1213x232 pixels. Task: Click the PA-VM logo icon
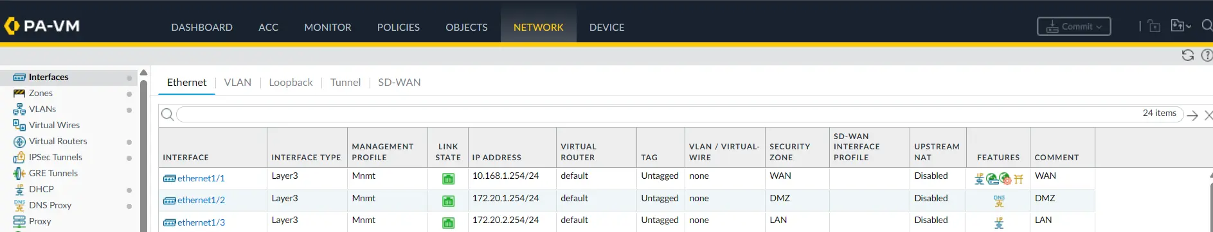(12, 26)
